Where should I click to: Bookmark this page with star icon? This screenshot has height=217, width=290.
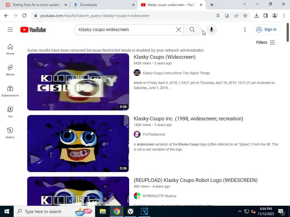245,16
